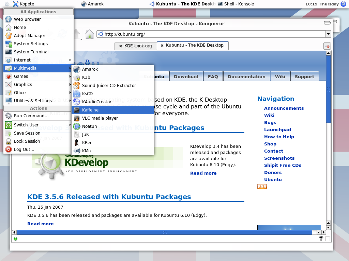The height and width of the screenshot is (261, 349).
Task: Expand the Graphics submenu
Action: 70,85
